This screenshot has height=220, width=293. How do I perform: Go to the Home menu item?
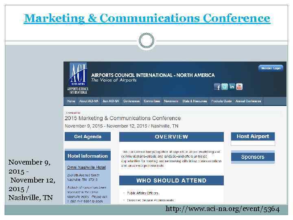[x=71, y=101]
